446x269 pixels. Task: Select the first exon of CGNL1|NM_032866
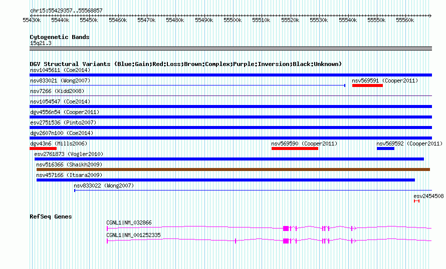(107, 228)
